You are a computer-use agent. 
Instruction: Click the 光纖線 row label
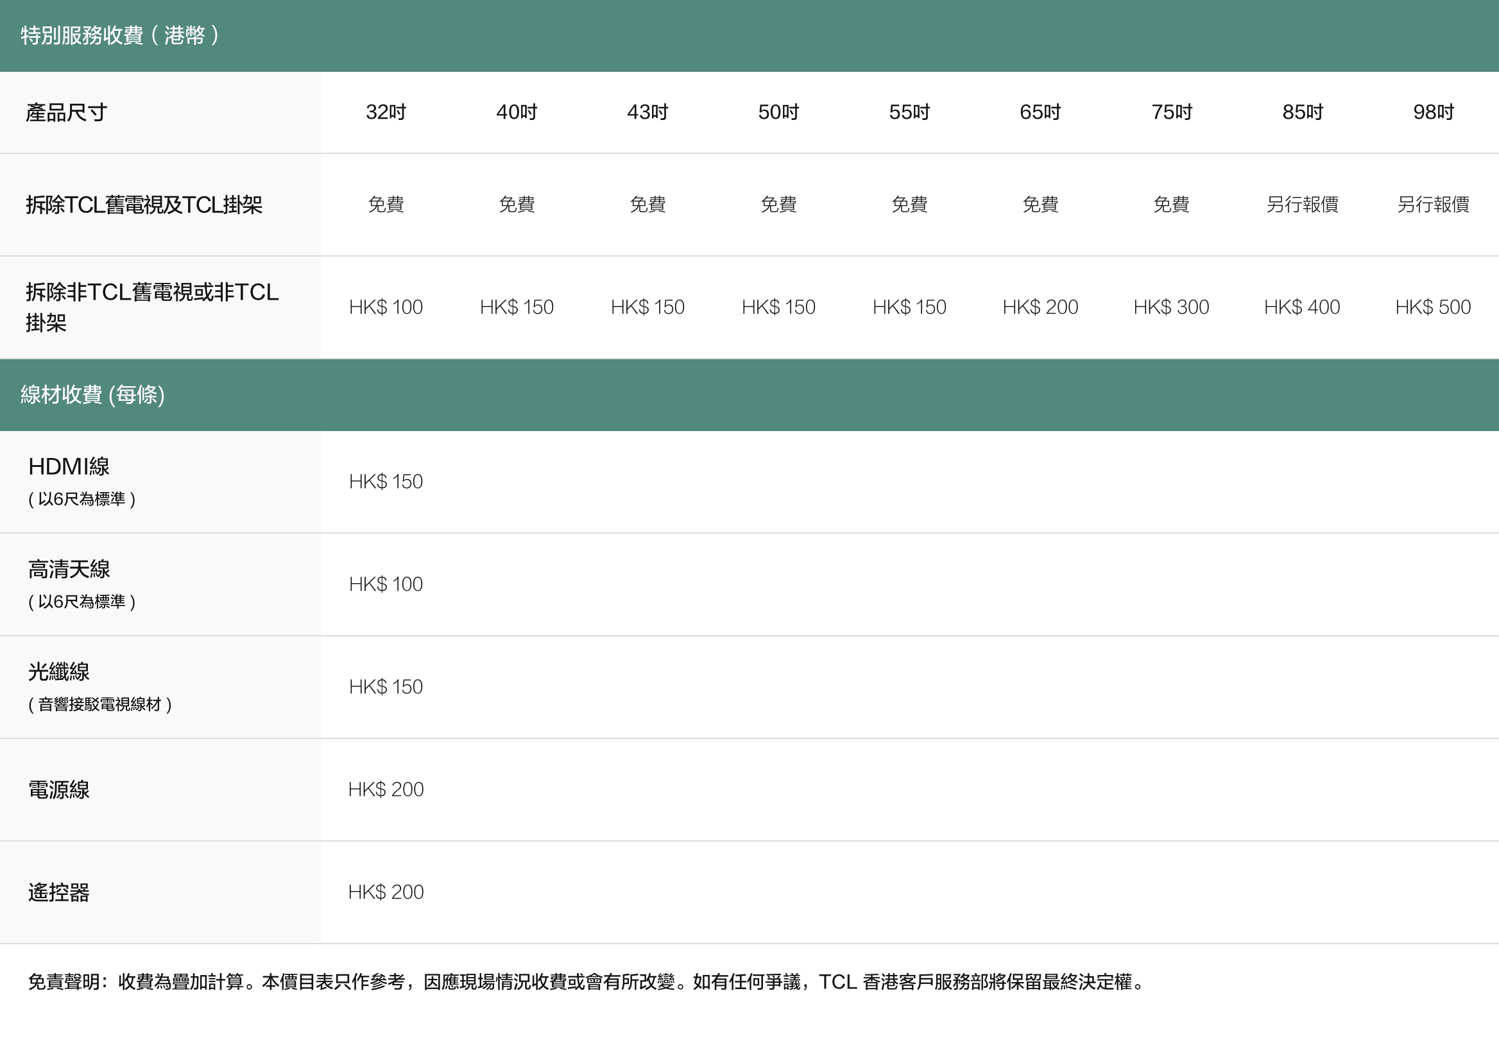tap(59, 672)
